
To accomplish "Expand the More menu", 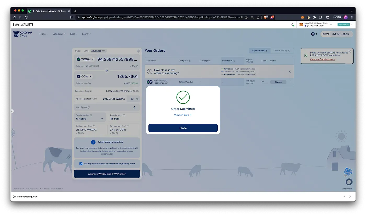I will pos(86,34).
